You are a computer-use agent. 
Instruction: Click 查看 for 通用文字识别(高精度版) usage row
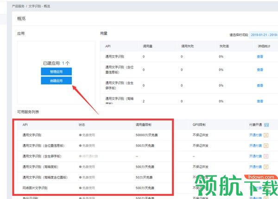[260, 101]
